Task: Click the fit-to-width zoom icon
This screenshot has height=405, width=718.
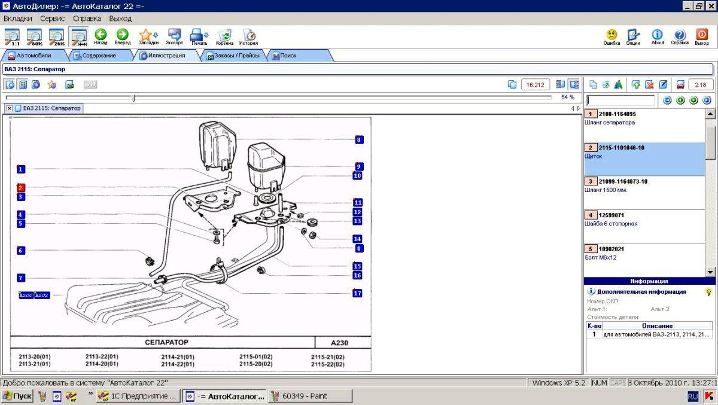Action: coord(79,36)
